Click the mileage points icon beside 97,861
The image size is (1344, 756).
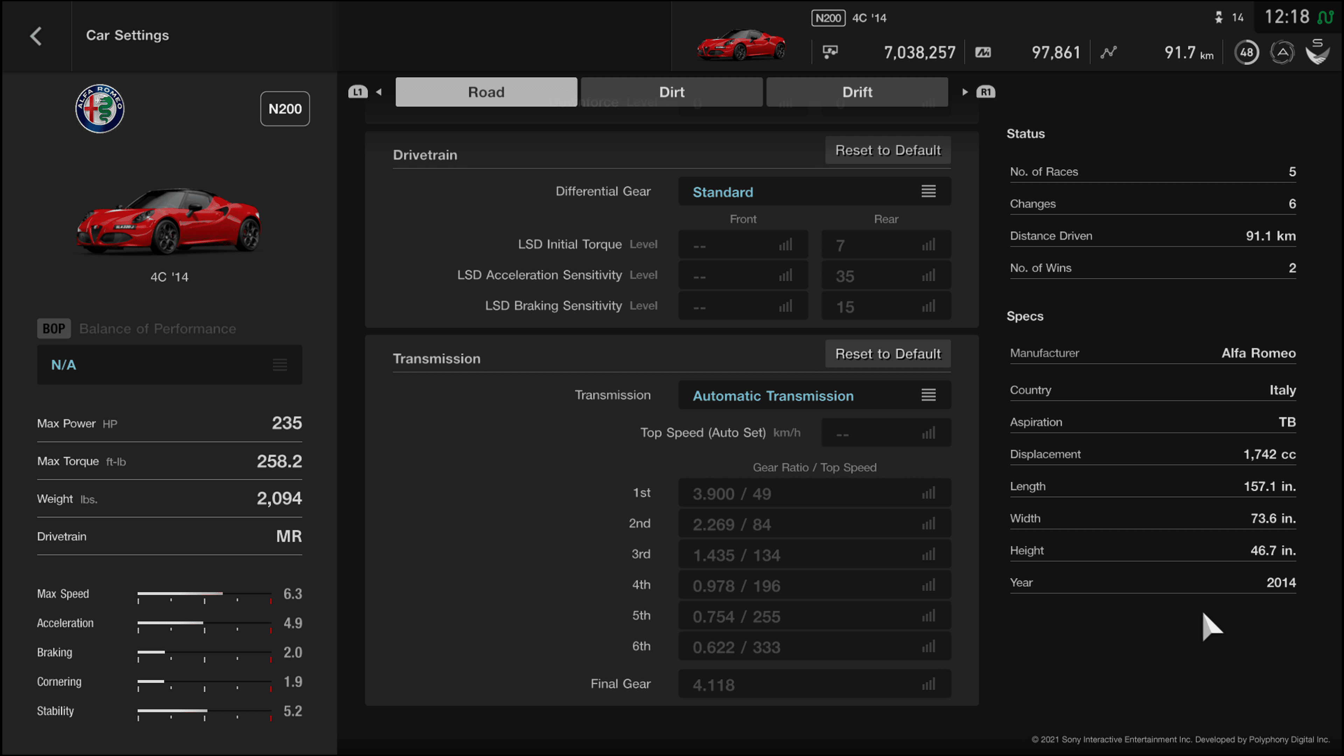click(x=983, y=52)
